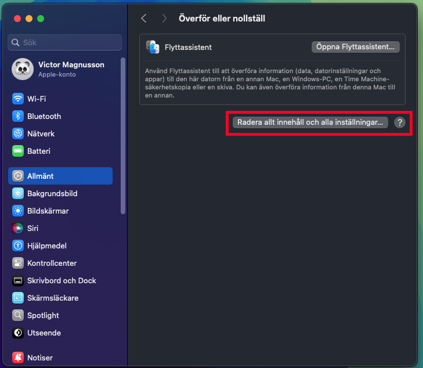The image size is (423, 368).
Task: Select Hjälpmedel accessibility icon
Action: (18, 246)
